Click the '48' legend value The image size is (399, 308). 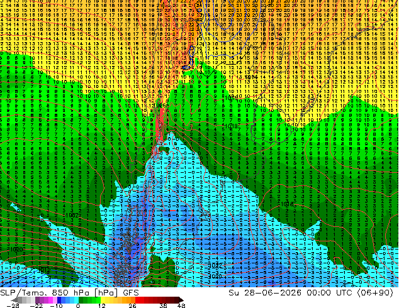181,305
